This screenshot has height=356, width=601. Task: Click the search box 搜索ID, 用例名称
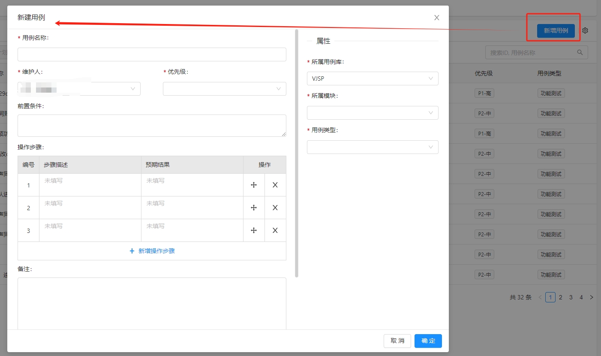536,52
